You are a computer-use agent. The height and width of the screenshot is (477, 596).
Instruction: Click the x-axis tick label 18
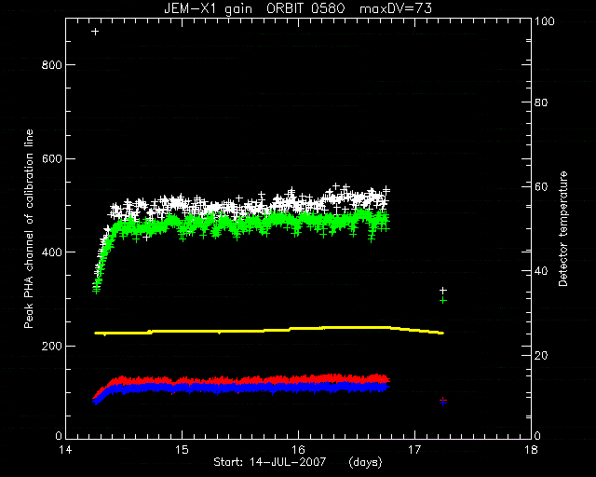(x=531, y=450)
